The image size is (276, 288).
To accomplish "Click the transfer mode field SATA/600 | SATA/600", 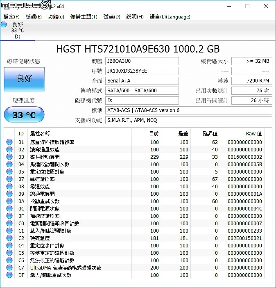I will pos(142,91).
